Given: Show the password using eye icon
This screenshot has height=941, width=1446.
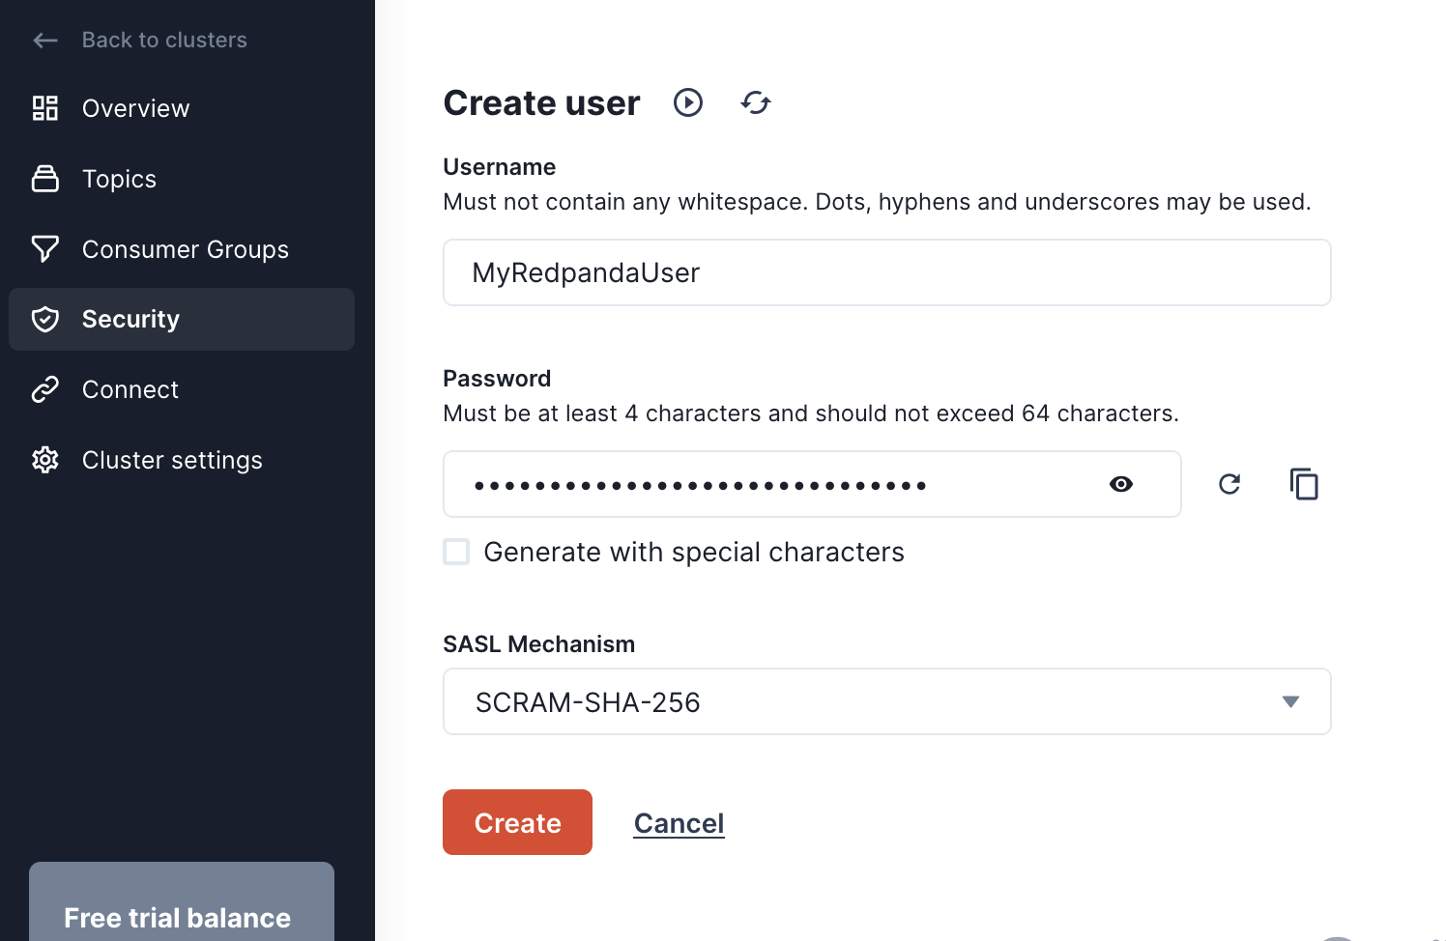Looking at the screenshot, I should pyautogui.click(x=1121, y=484).
